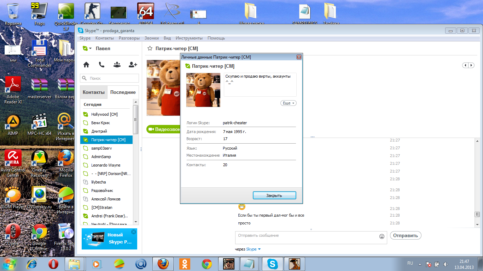This screenshot has height=271, width=483.
Task: Open the MPC-HC x64 desktop shortcut
Action: (40, 124)
